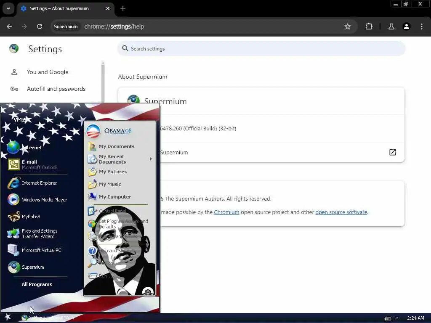Viewport: 431px width, 323px height.
Task: Click the keyboard tray icon
Action: point(388,318)
